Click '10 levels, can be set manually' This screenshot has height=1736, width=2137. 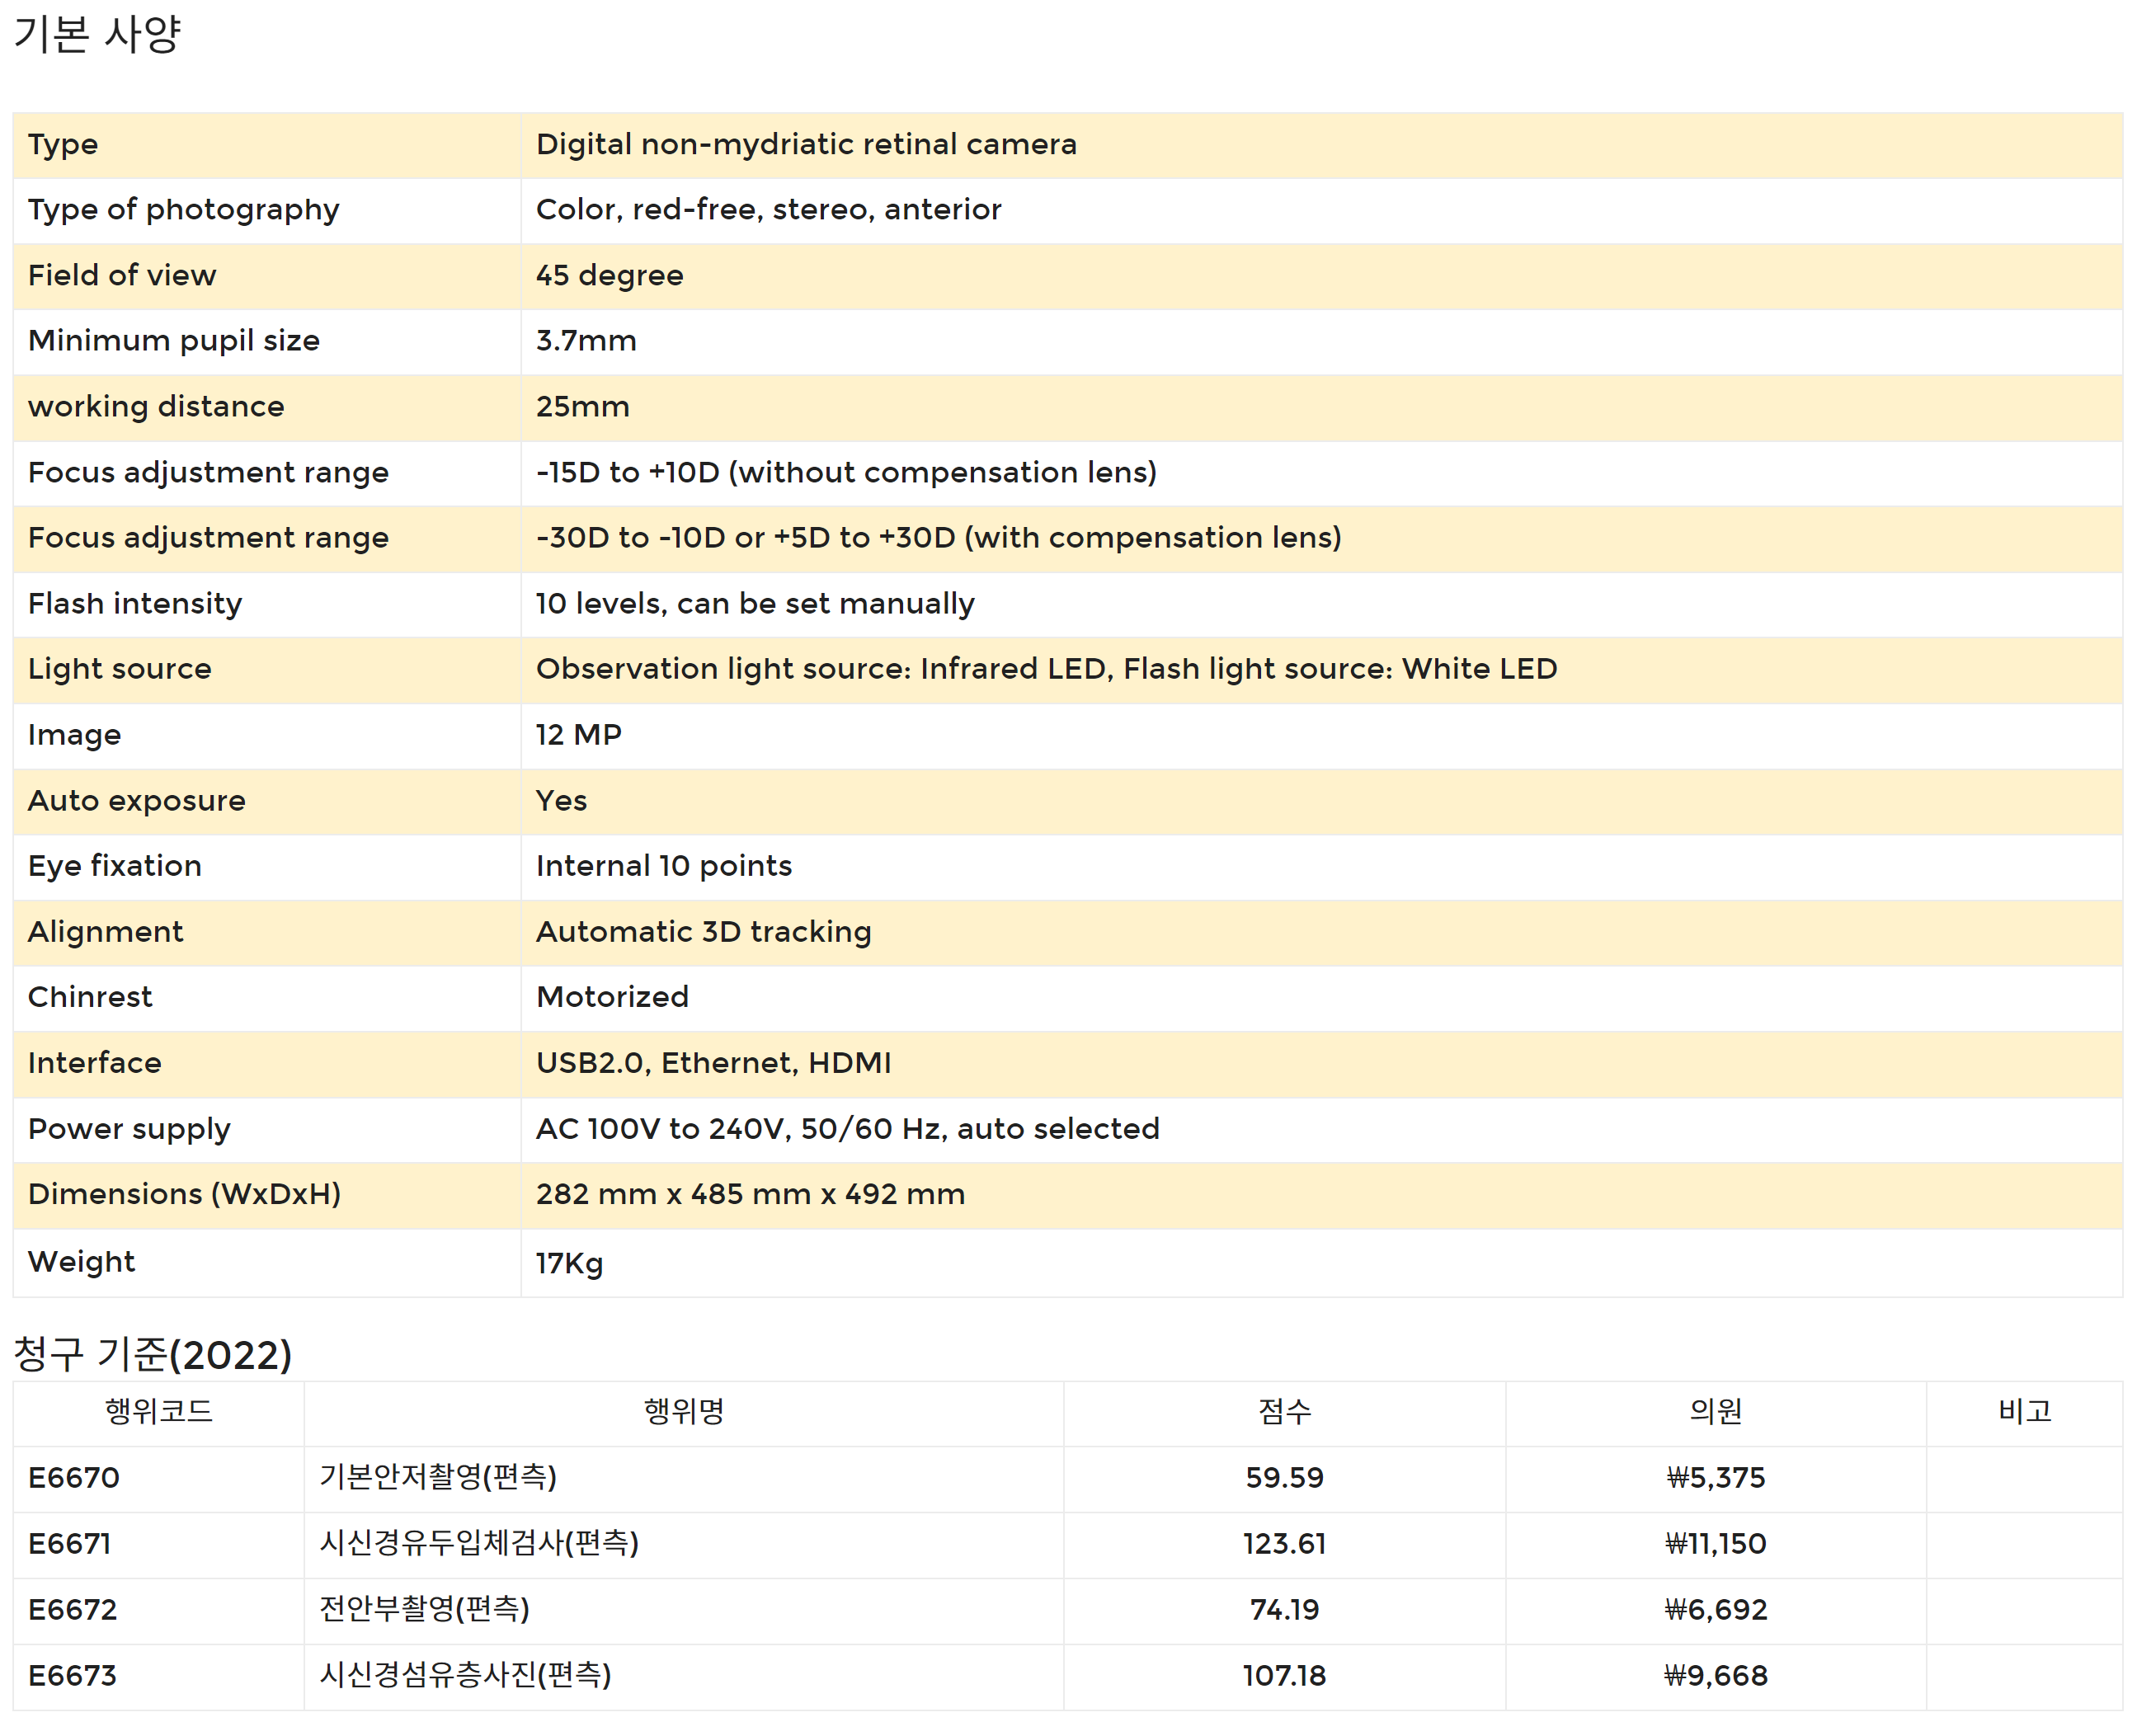point(755,604)
